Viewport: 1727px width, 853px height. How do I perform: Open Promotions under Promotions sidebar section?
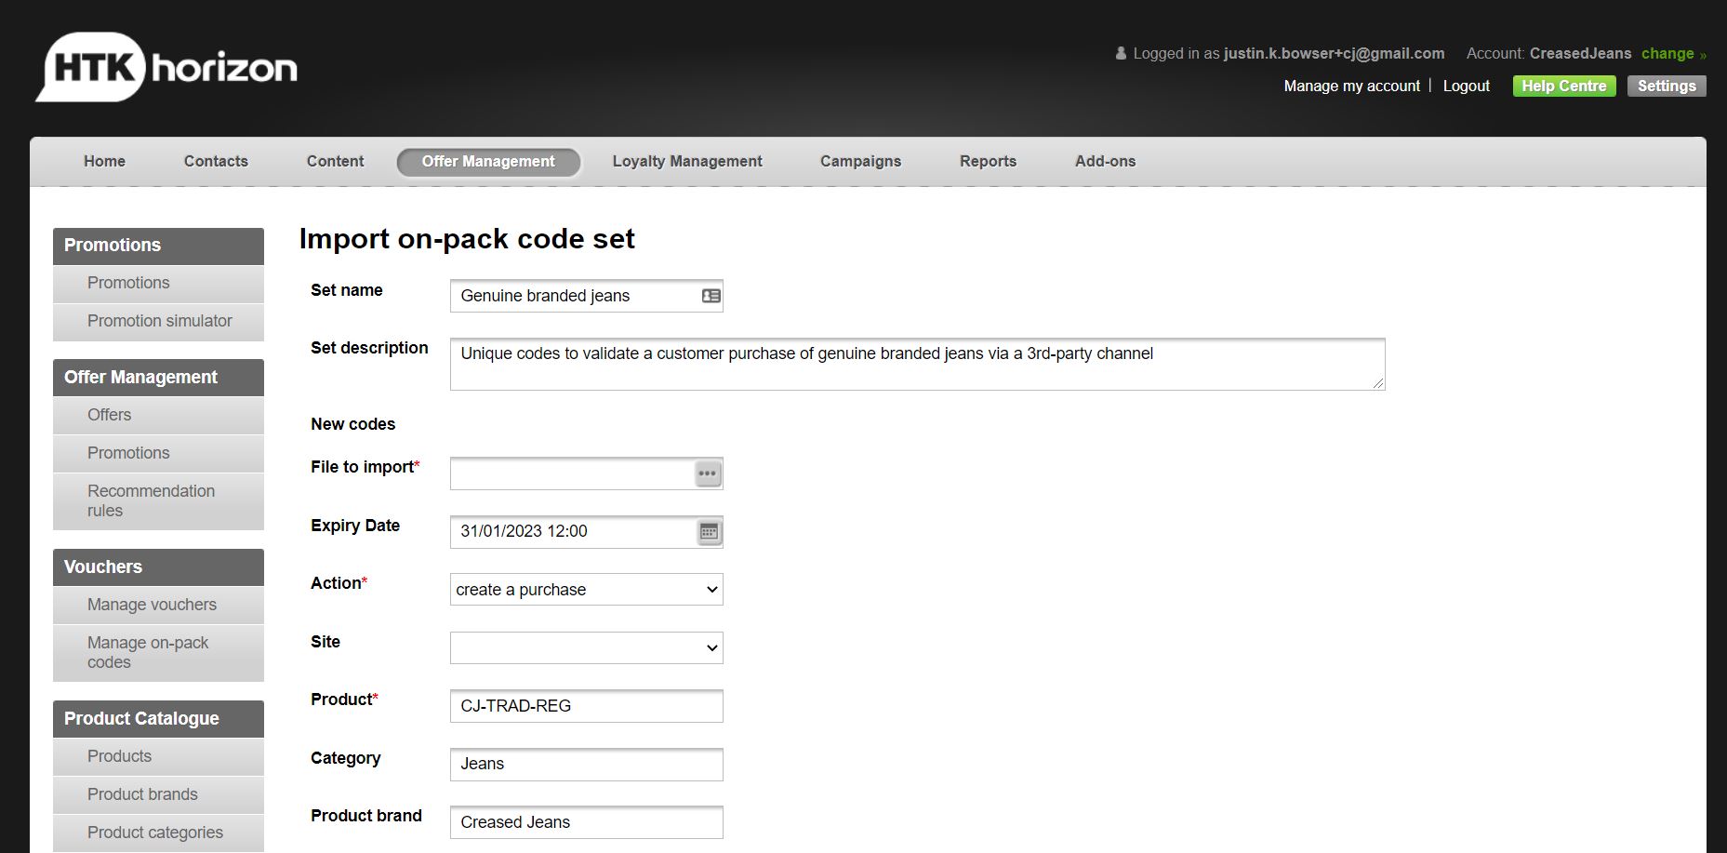(x=158, y=284)
